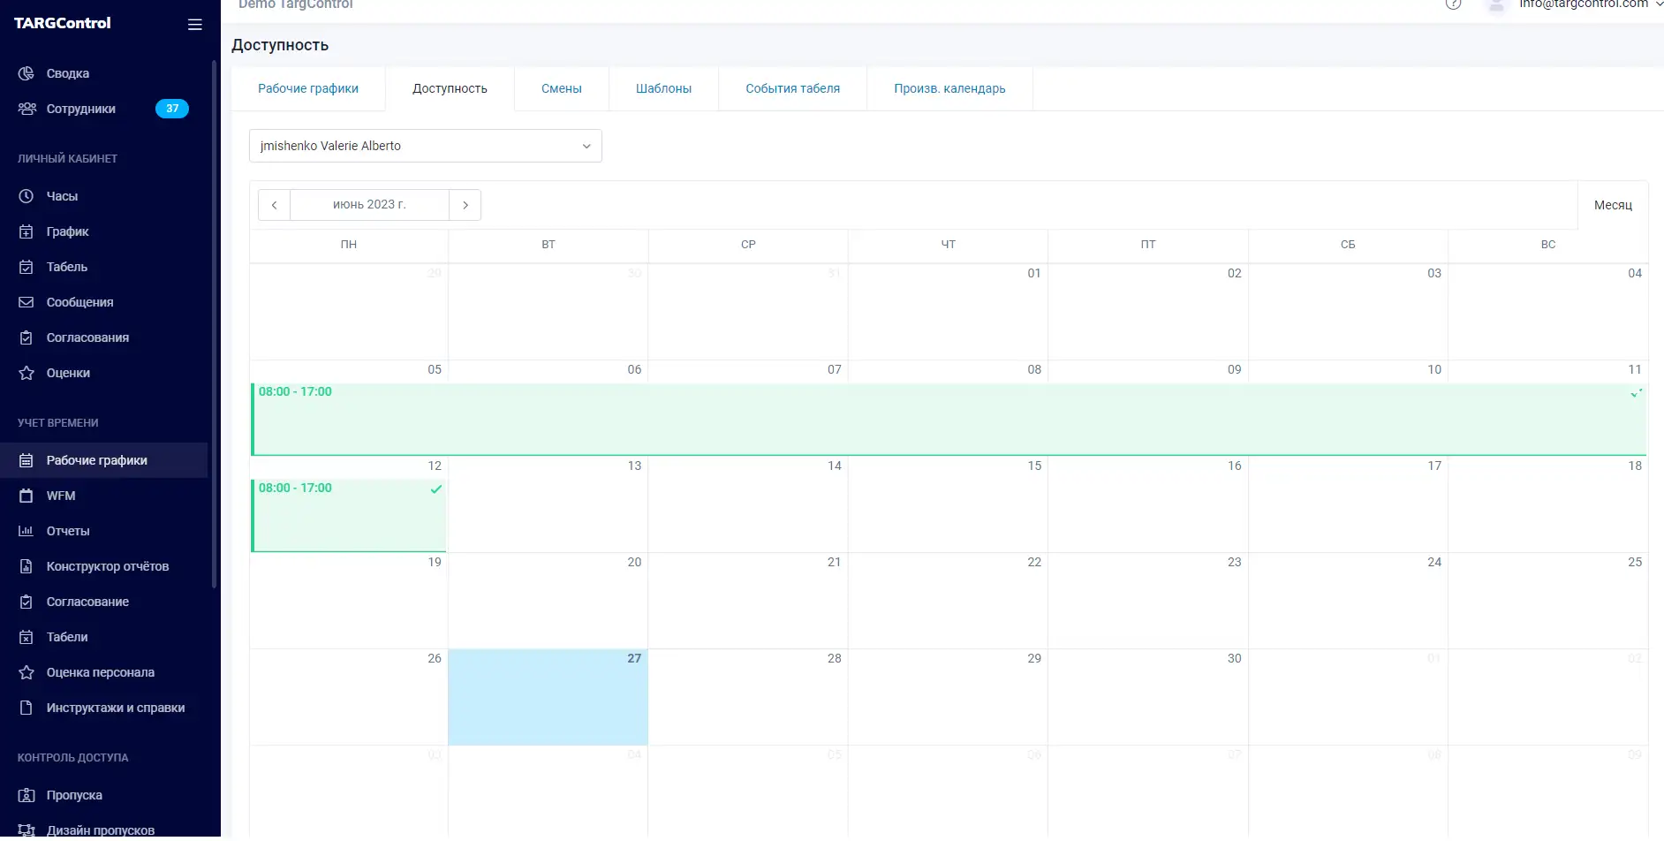1664x841 pixels.
Task: Click the Инструктажи и справки document icon
Action: (x=26, y=708)
